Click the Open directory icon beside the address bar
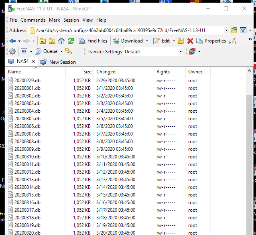 point(234,30)
